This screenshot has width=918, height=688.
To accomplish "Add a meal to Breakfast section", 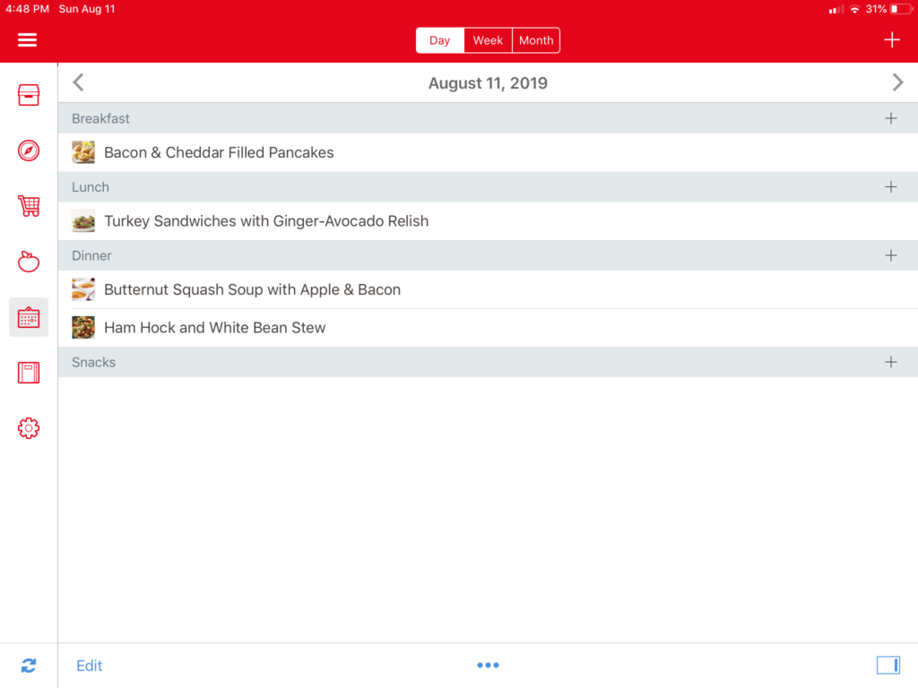I will coord(890,118).
